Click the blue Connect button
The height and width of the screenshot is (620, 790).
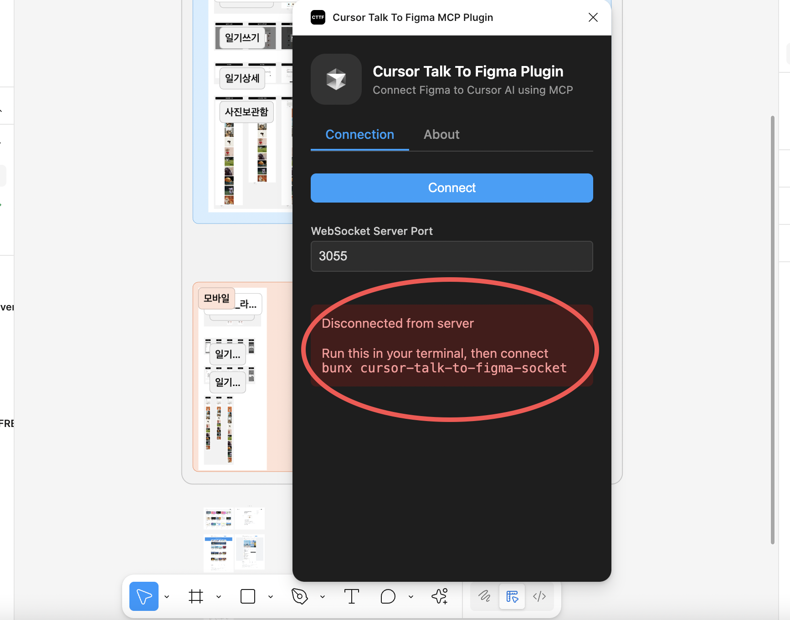pyautogui.click(x=452, y=188)
